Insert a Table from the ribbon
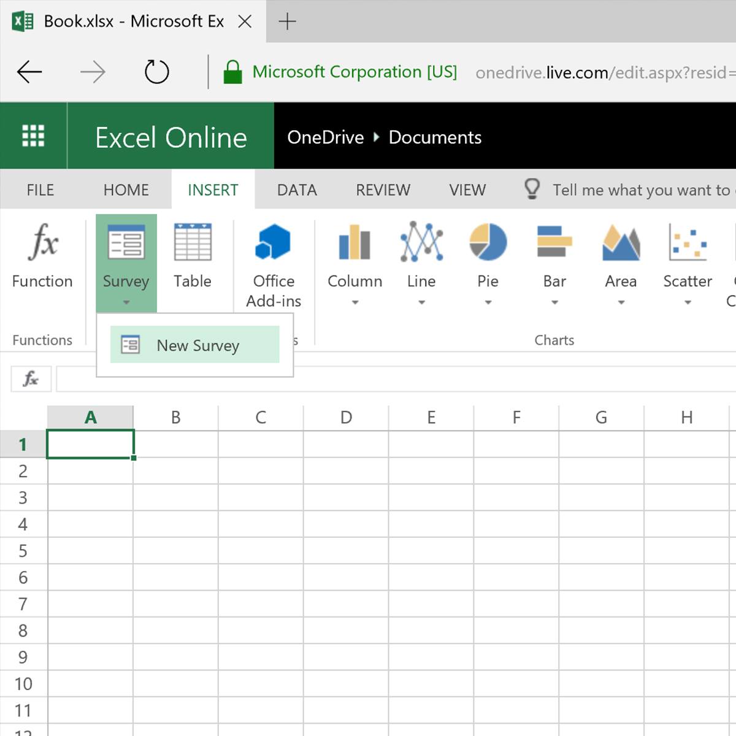 [x=193, y=242]
